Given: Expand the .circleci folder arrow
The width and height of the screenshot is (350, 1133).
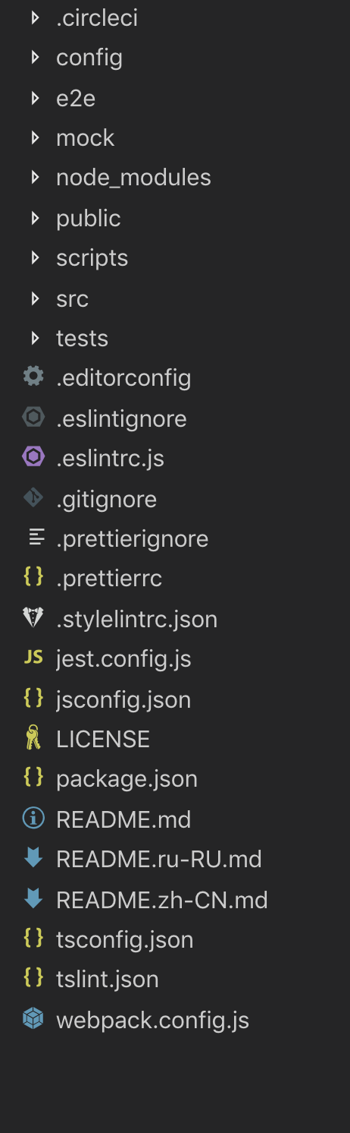Looking at the screenshot, I should tap(35, 17).
